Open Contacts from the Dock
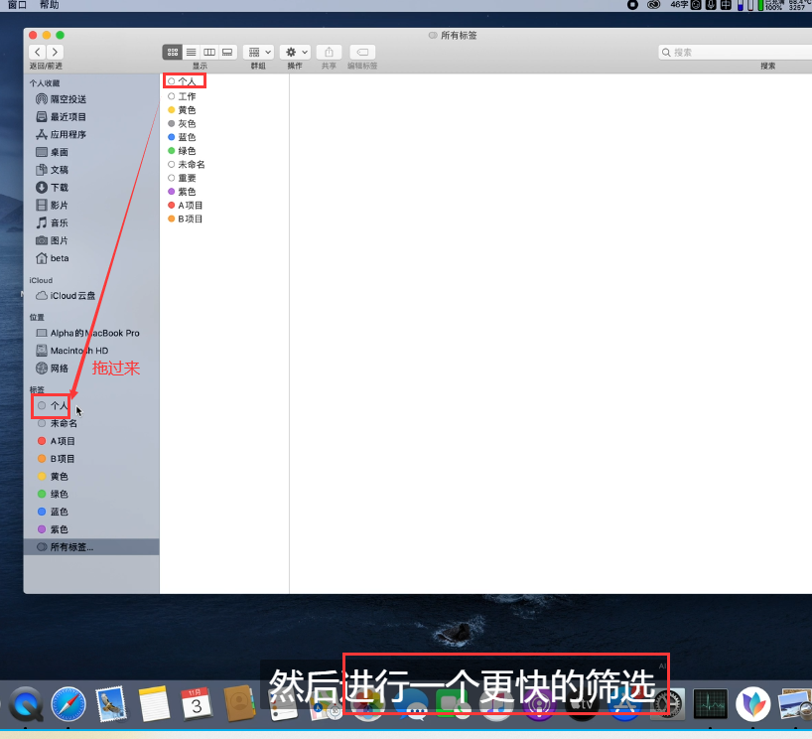Screen dimensions: 812x739 click(x=240, y=704)
